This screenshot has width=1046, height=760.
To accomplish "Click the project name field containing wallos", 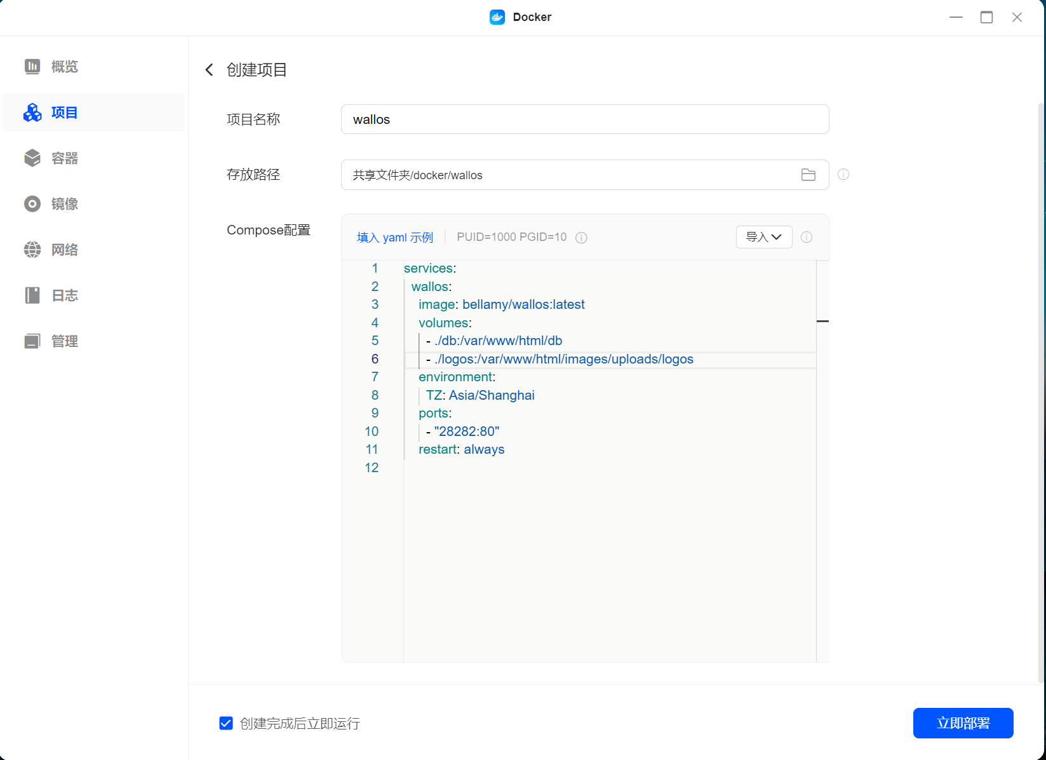I will (x=584, y=119).
